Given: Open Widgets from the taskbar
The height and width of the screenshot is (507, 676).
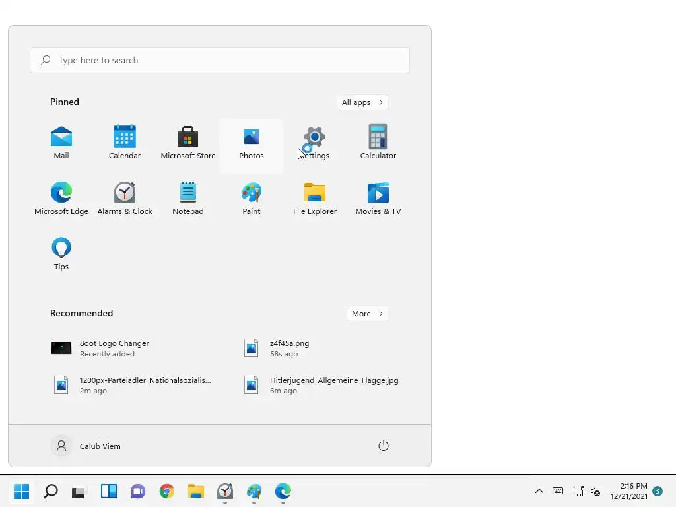Looking at the screenshot, I should [x=109, y=491].
